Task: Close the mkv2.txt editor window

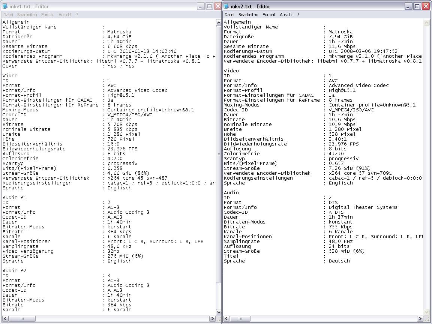Action: pos(426,6)
